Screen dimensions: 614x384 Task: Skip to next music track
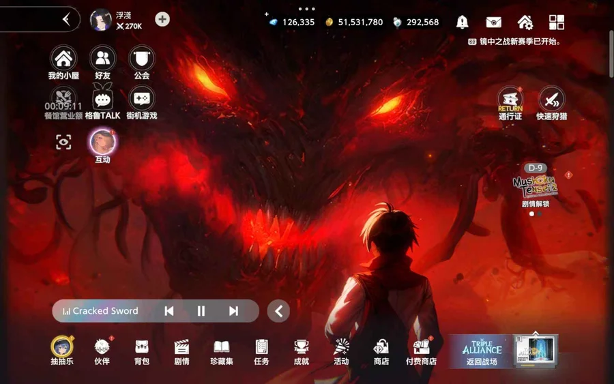pyautogui.click(x=233, y=311)
